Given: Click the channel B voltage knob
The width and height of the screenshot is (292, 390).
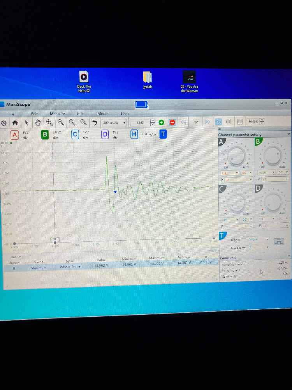Looking at the screenshot, I should click(x=272, y=155).
